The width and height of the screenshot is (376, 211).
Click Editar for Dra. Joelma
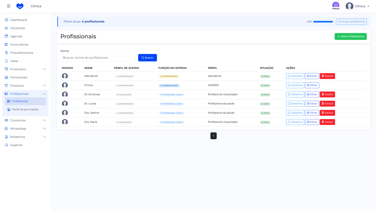[x=312, y=113]
